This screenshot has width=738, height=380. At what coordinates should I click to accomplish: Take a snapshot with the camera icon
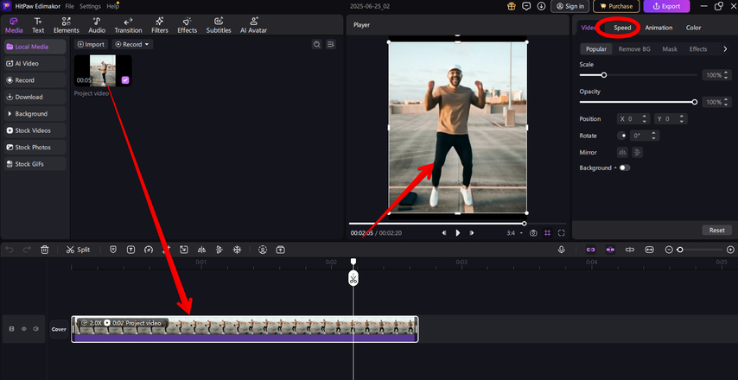[x=533, y=233]
